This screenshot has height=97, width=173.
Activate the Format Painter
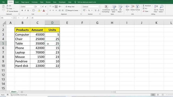12,11
